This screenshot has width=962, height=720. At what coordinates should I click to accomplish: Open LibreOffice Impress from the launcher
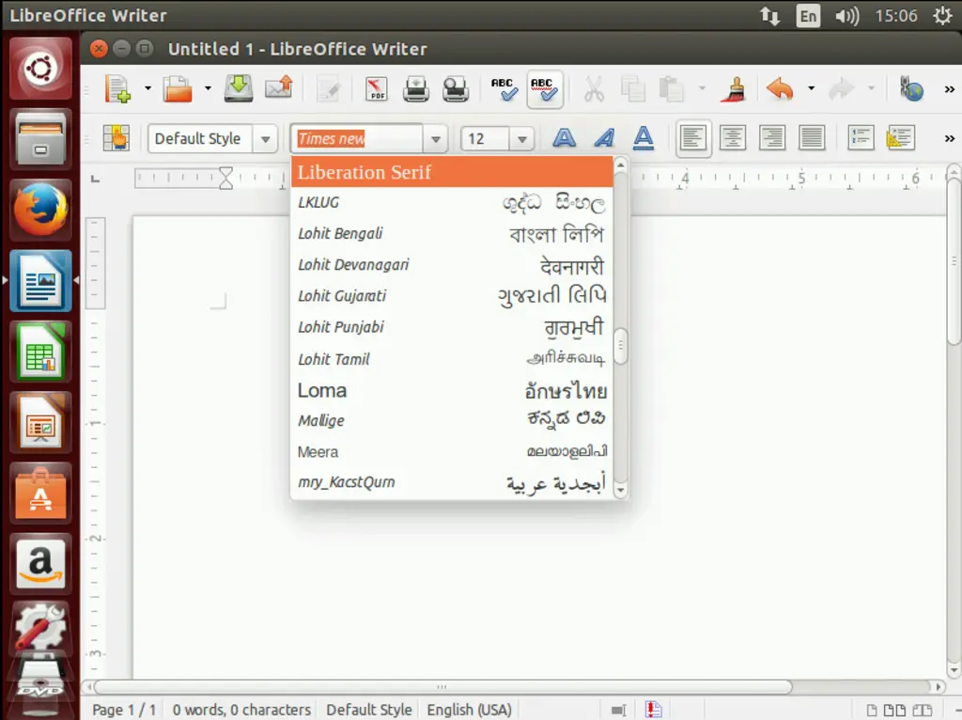40,422
